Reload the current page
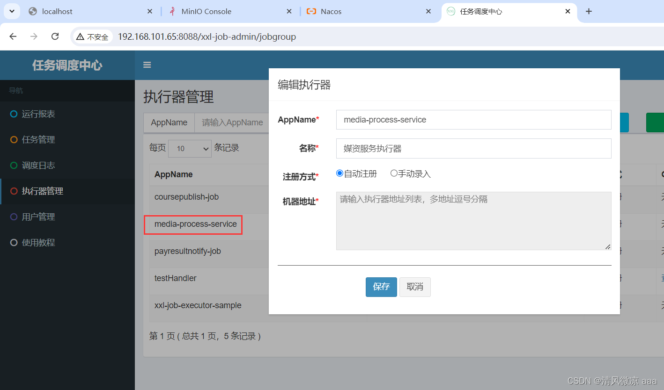This screenshot has height=390, width=664. [x=55, y=36]
